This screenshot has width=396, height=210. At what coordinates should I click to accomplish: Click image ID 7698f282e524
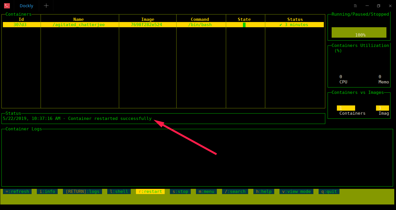pos(146,25)
